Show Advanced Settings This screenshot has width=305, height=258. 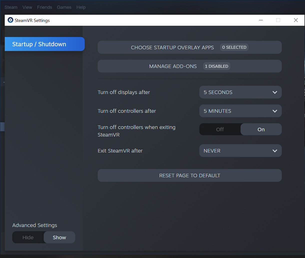pyautogui.click(x=59, y=237)
